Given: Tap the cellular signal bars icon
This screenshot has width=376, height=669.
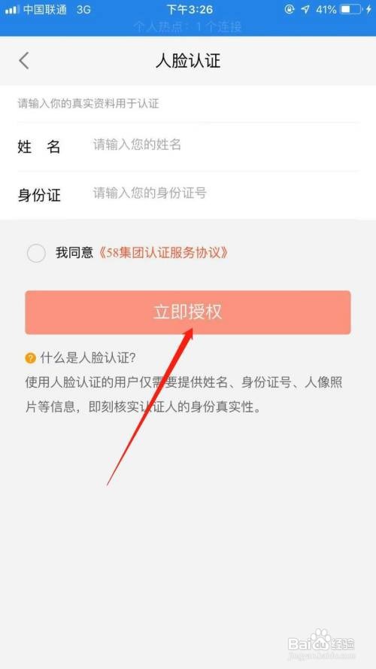Looking at the screenshot, I should (12, 9).
